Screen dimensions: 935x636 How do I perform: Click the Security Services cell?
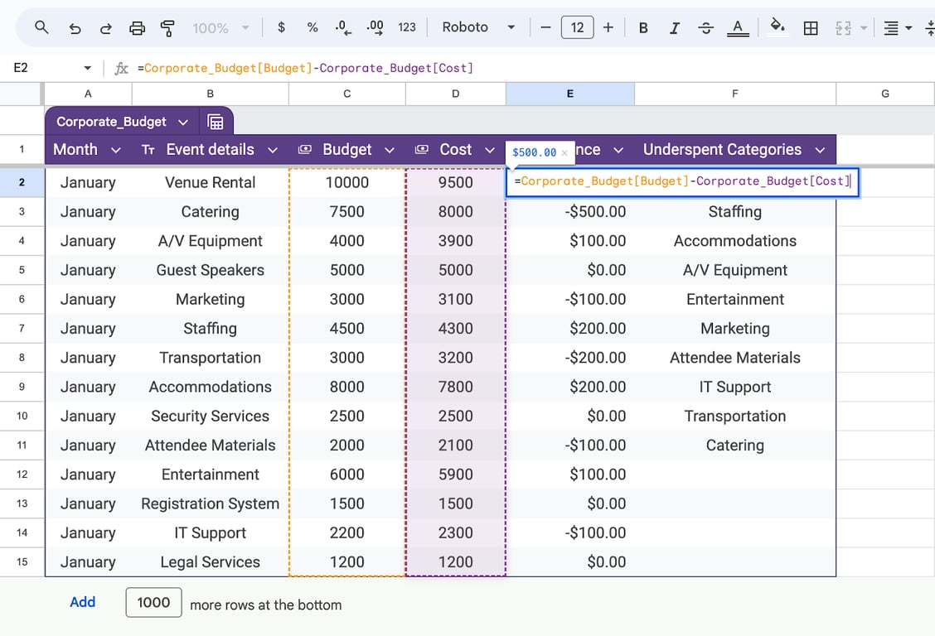point(210,416)
